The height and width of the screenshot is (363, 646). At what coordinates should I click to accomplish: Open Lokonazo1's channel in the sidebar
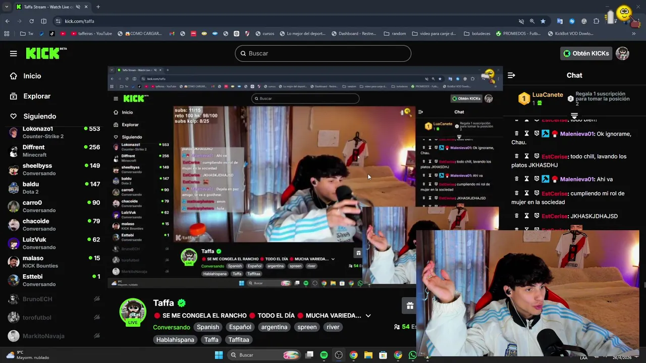(54, 133)
